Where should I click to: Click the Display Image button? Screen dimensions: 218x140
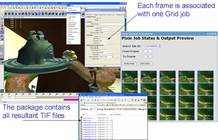coord(129,63)
